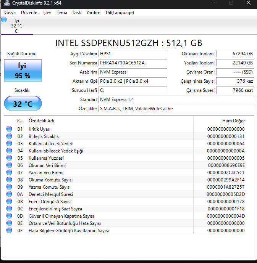Click status orb beside Kritik Uyarı row
The height and width of the screenshot is (263, 257).
(9, 129)
